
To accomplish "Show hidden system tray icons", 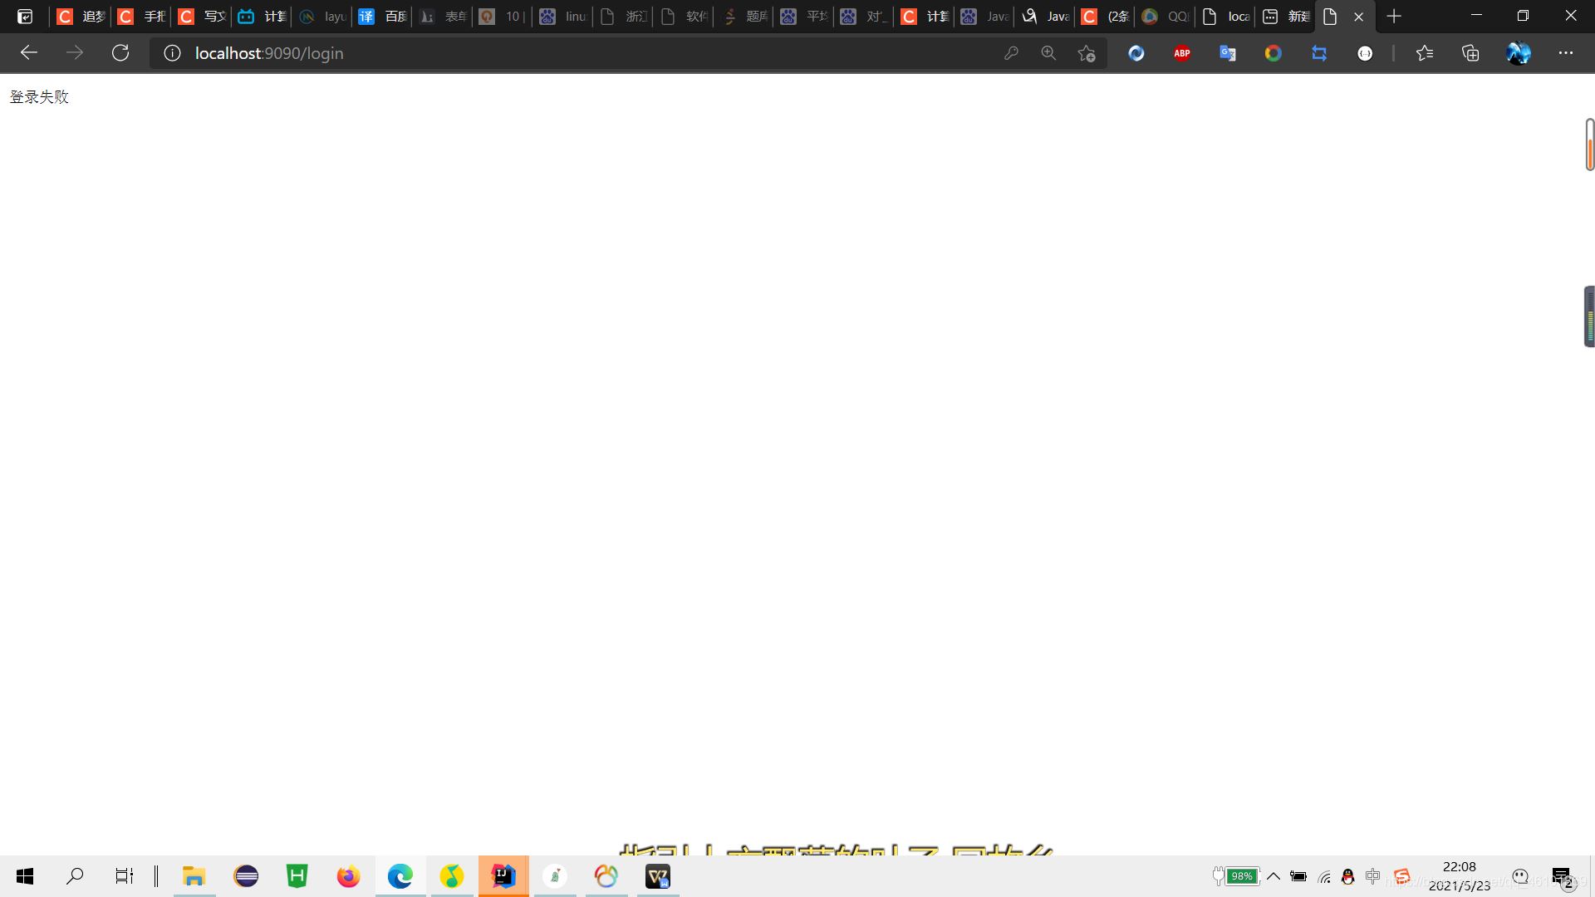I will tap(1273, 876).
